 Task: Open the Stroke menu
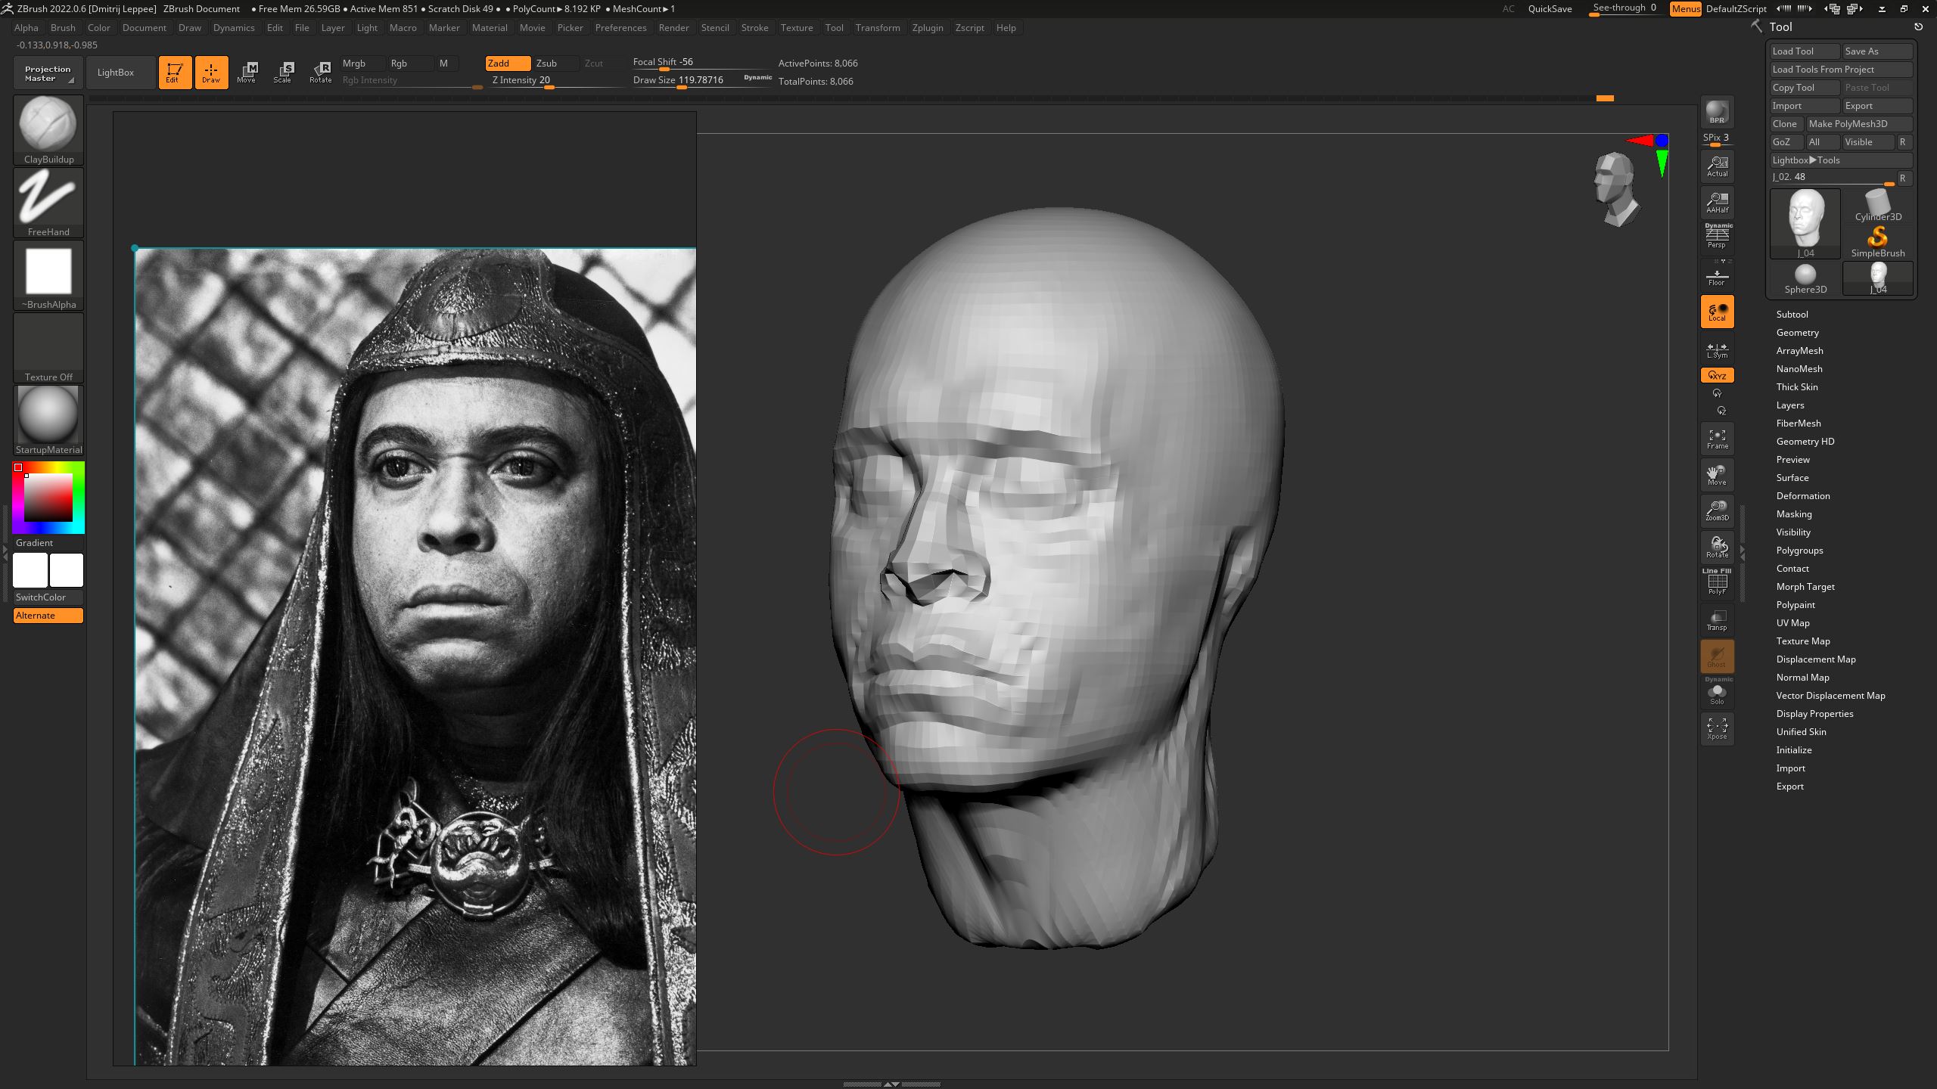coord(754,28)
